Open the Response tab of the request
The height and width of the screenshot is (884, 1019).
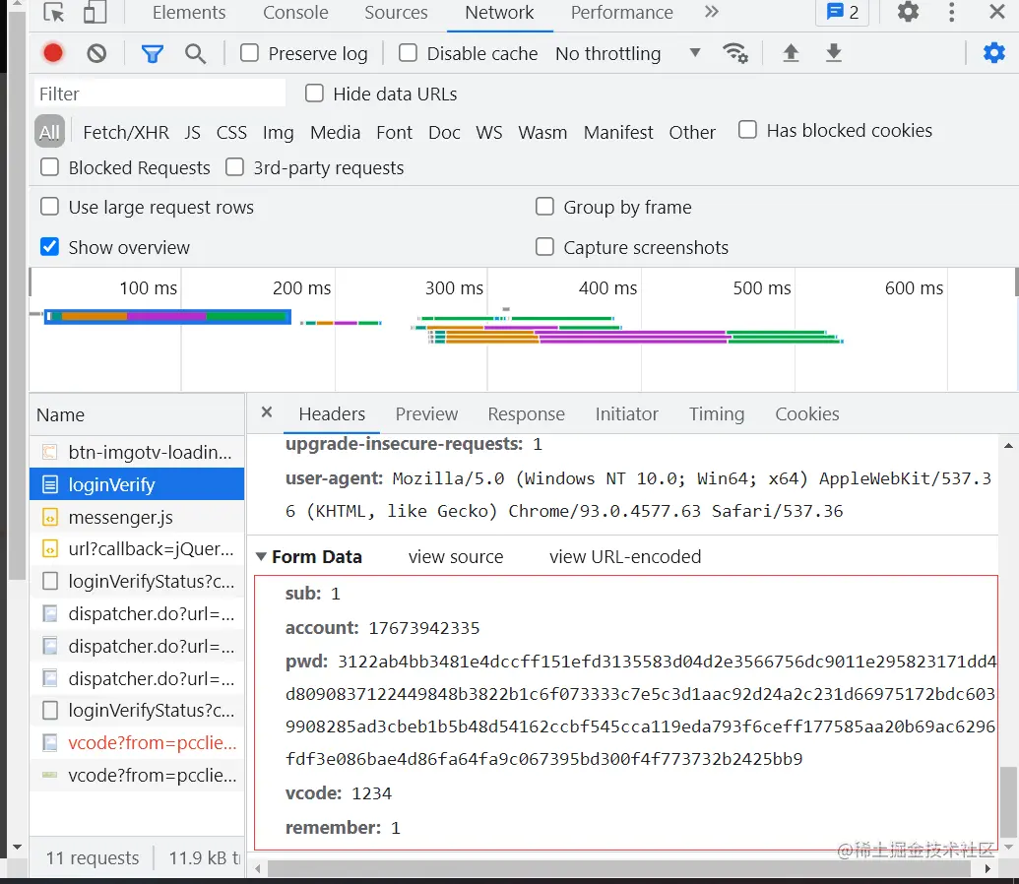[527, 414]
